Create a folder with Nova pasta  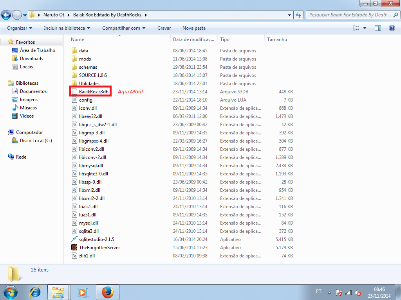pyautogui.click(x=194, y=28)
